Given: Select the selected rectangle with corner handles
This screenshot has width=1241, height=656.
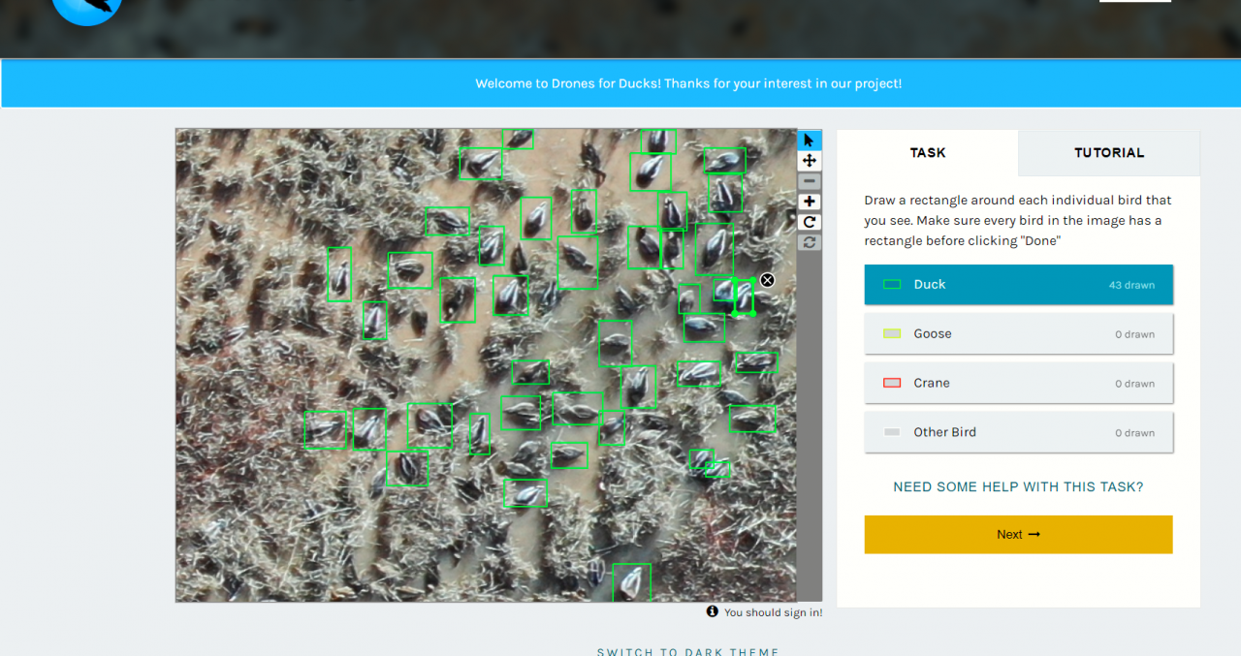Looking at the screenshot, I should coord(743,297).
